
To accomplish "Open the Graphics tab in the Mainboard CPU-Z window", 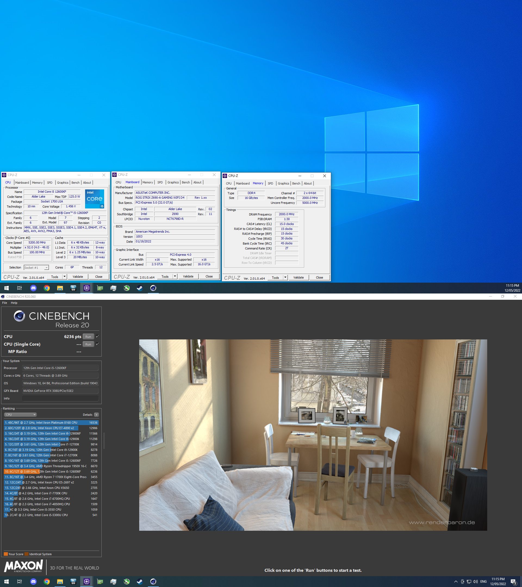I will 173,182.
